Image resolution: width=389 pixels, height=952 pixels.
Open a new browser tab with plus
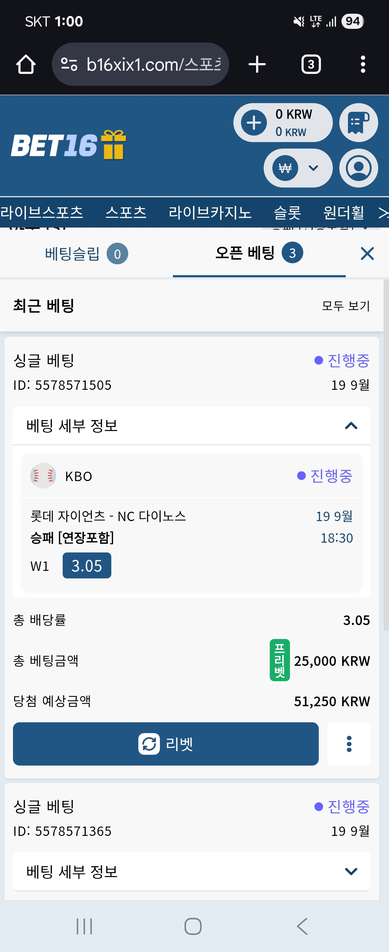coord(257,64)
